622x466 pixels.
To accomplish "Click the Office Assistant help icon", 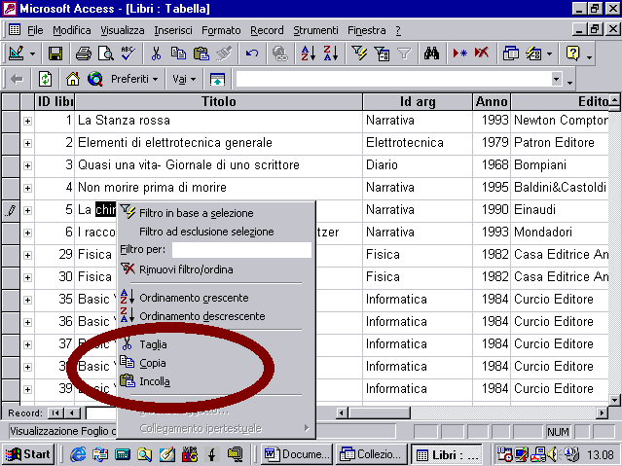I will (572, 54).
